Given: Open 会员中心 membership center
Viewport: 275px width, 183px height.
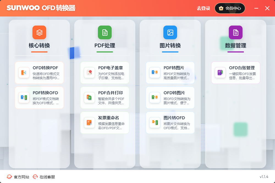Looking at the screenshot, I should (230, 8).
